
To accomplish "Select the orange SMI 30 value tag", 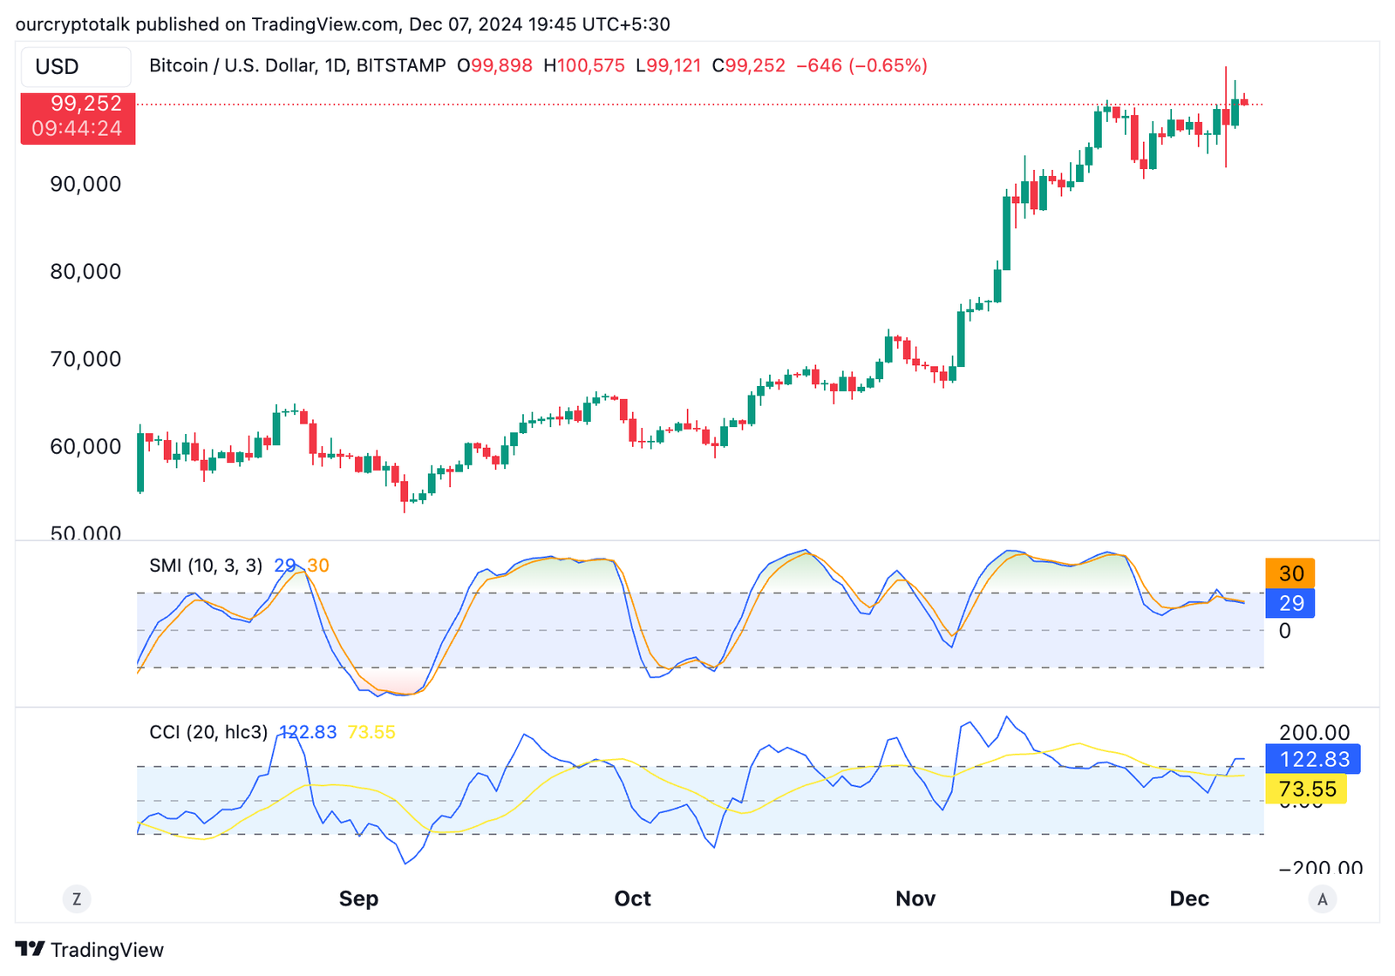I will pos(1290,573).
